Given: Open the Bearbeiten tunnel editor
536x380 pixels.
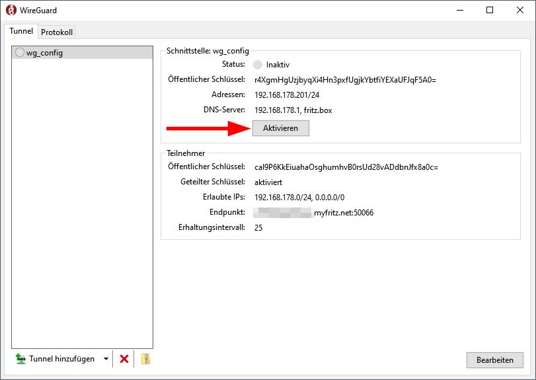Looking at the screenshot, I should point(494,360).
